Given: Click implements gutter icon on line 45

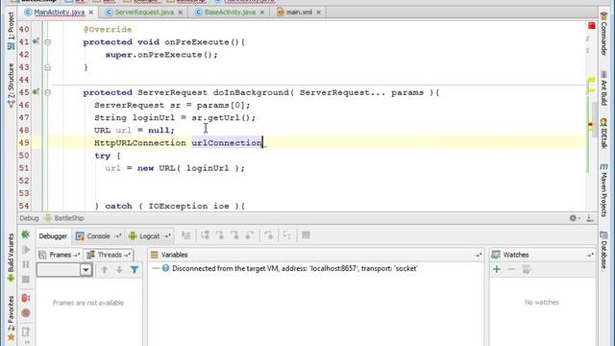Looking at the screenshot, I should 36,92.
